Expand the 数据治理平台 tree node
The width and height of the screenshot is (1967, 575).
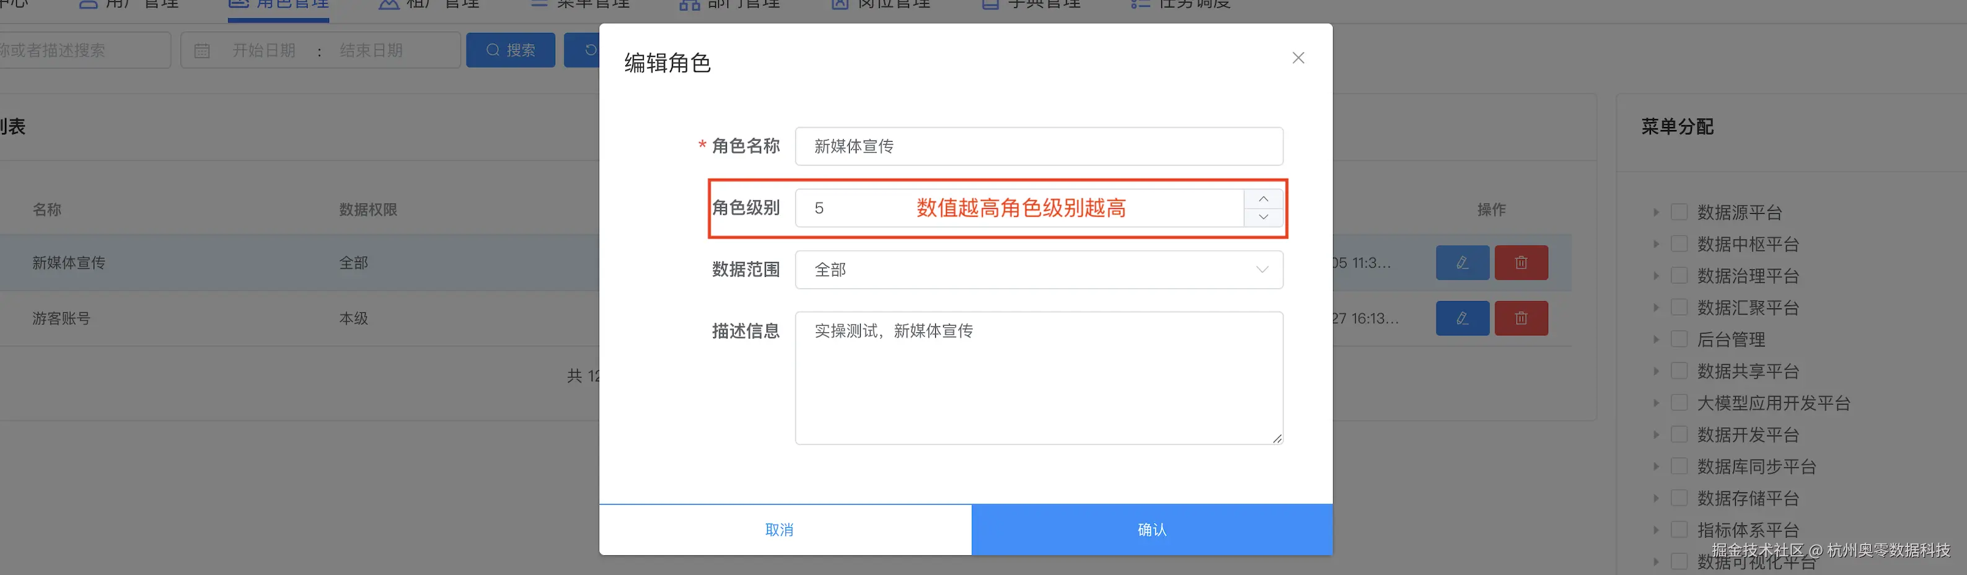[1655, 276]
